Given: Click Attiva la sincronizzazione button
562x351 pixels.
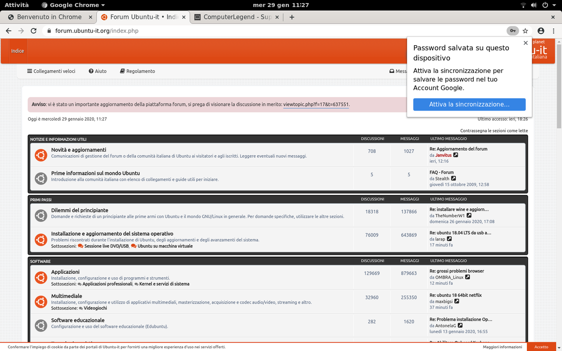Looking at the screenshot, I should [469, 104].
